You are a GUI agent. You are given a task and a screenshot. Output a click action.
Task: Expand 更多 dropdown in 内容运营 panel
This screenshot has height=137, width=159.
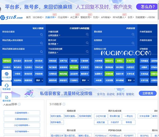click(x=130, y=80)
